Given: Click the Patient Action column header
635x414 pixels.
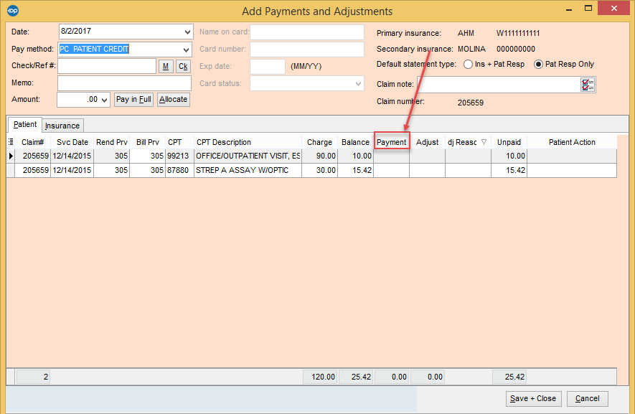Looking at the screenshot, I should coord(572,142).
